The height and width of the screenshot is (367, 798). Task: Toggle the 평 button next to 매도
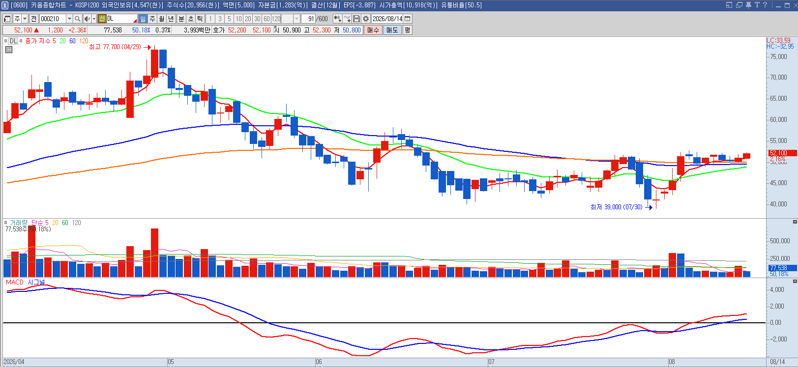coord(407,30)
